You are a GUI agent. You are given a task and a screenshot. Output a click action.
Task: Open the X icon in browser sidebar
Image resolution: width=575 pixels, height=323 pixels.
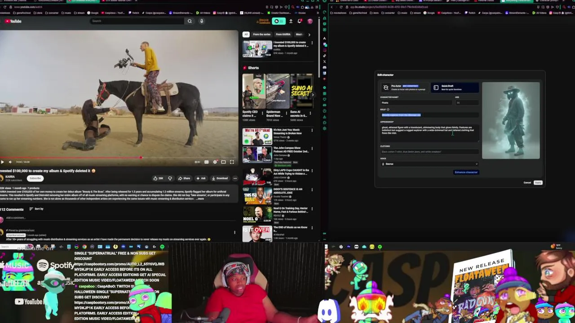point(324,61)
